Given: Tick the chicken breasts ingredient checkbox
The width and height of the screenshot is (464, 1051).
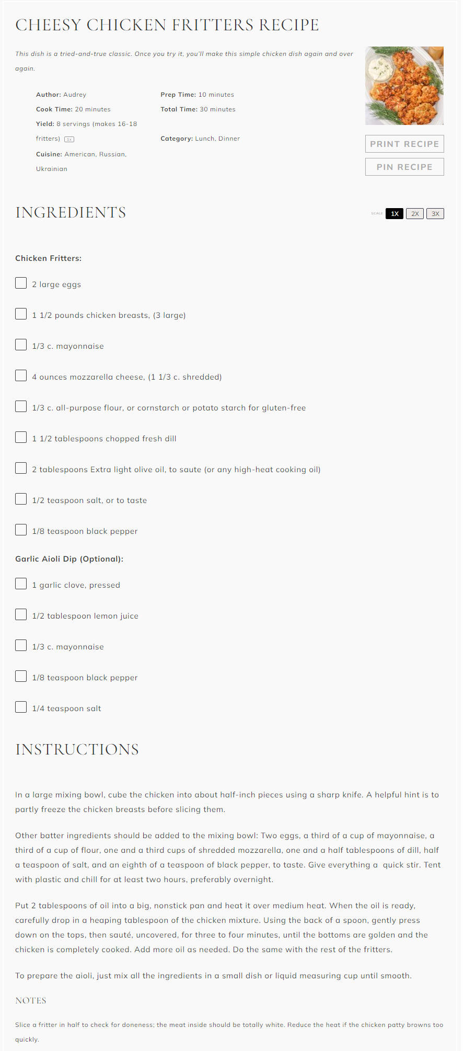Looking at the screenshot, I should pyautogui.click(x=21, y=314).
